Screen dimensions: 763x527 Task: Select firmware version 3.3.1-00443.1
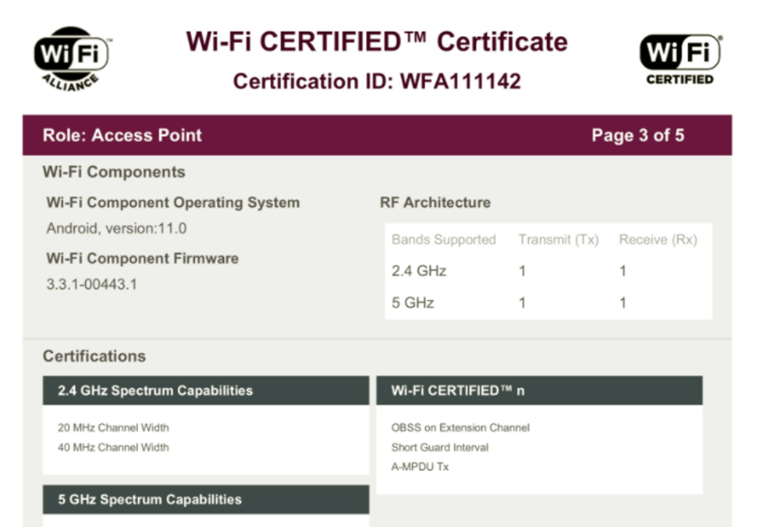coord(91,284)
